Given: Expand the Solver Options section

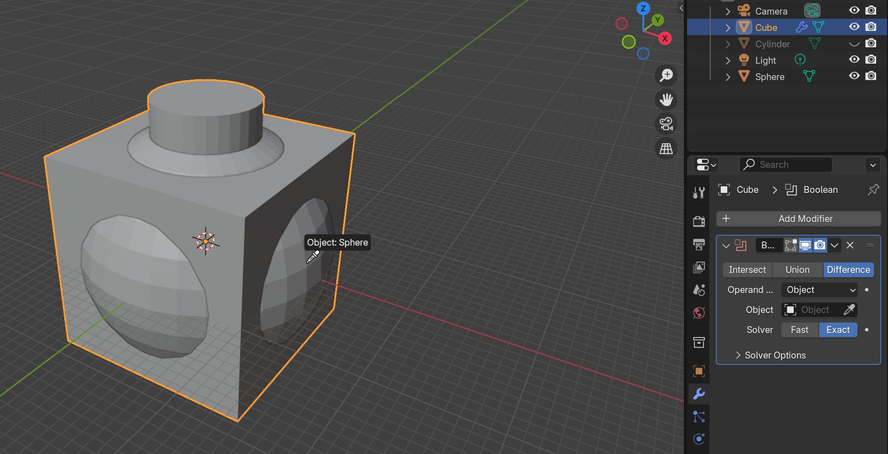Looking at the screenshot, I should click(x=775, y=355).
